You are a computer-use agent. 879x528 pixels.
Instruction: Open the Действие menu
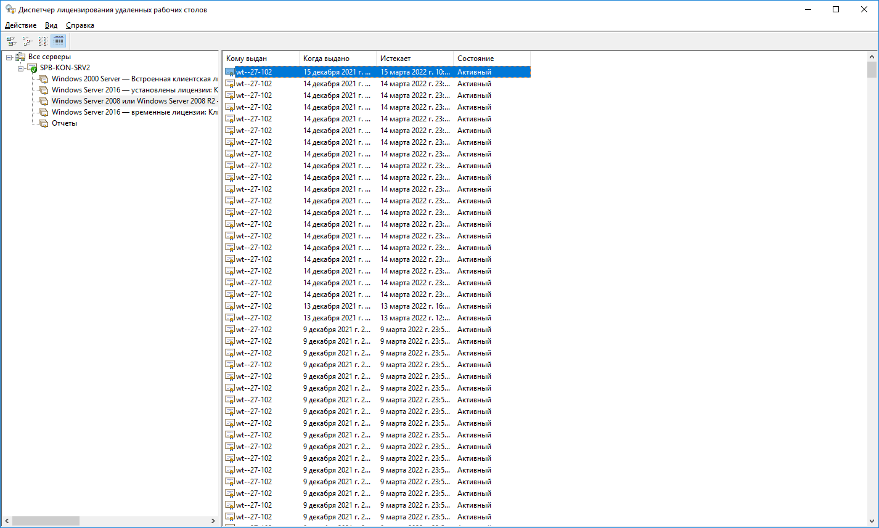(x=20, y=25)
